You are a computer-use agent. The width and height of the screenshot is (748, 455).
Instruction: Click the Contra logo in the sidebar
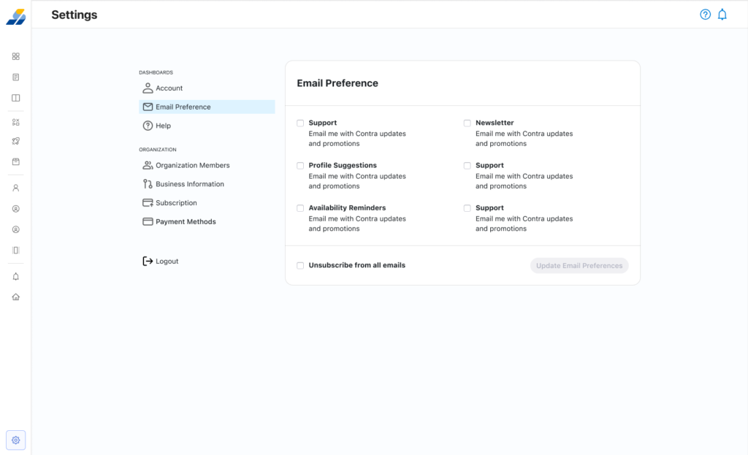[15, 16]
